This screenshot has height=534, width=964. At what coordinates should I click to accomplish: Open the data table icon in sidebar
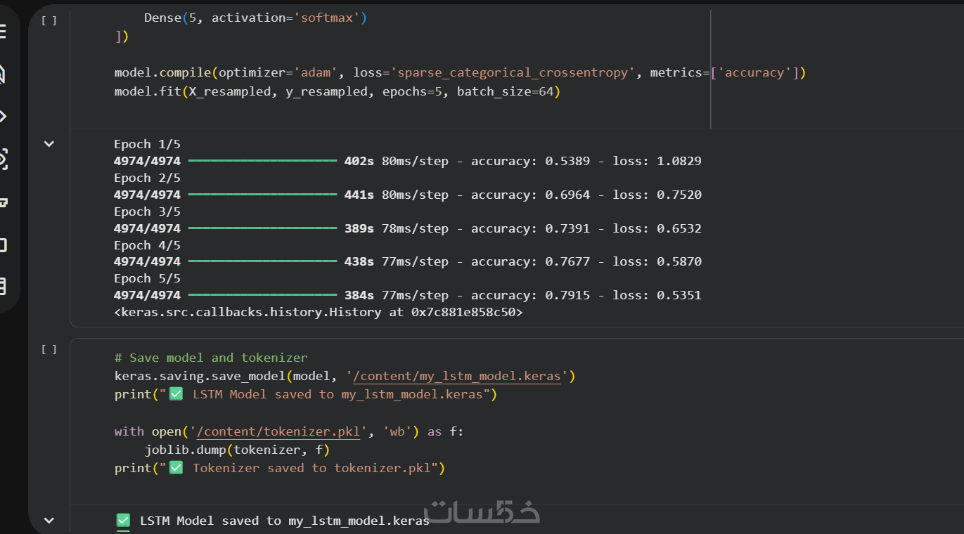[x=2, y=286]
